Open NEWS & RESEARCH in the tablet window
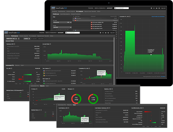This screenshot has height=132, width=173. coord(100,8)
